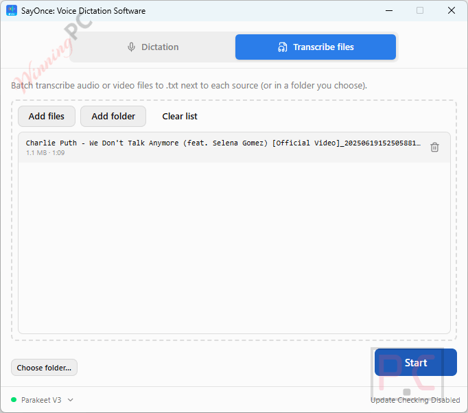The width and height of the screenshot is (468, 413).
Task: Click the 1.1 MB · 1:09 file info
Action: (x=45, y=153)
